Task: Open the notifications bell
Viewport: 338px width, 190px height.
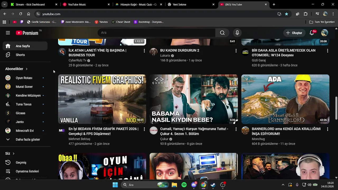Action: 312,33
